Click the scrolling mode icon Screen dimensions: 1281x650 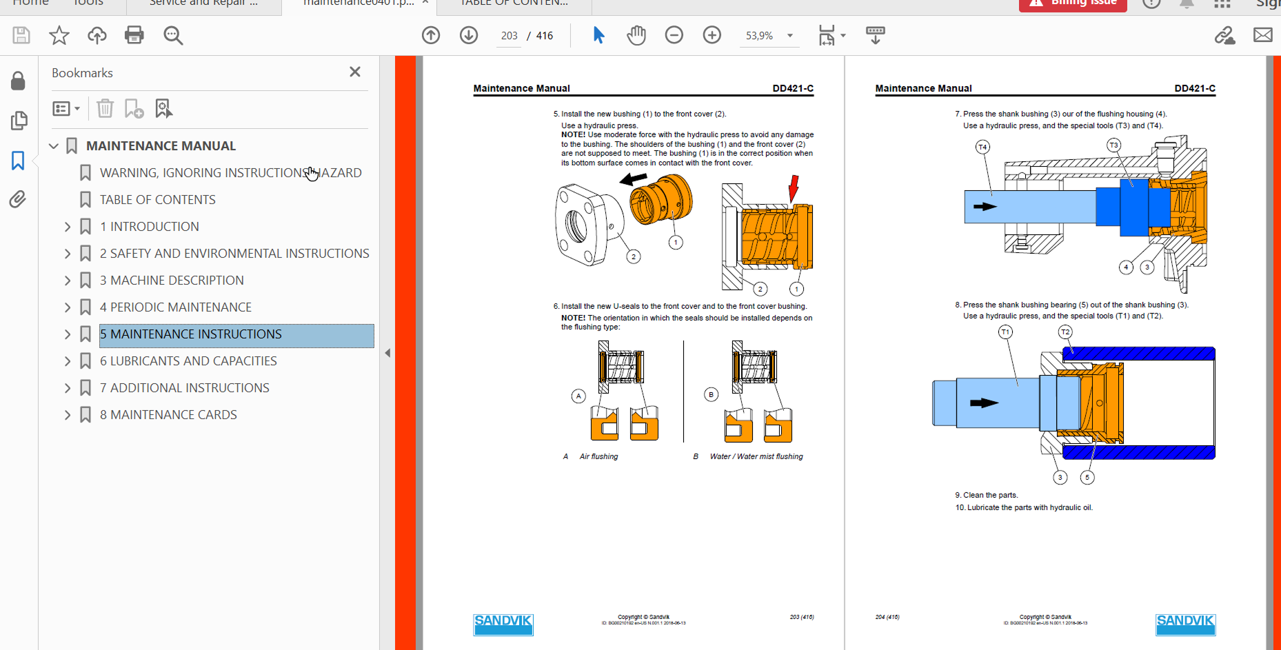click(x=876, y=35)
